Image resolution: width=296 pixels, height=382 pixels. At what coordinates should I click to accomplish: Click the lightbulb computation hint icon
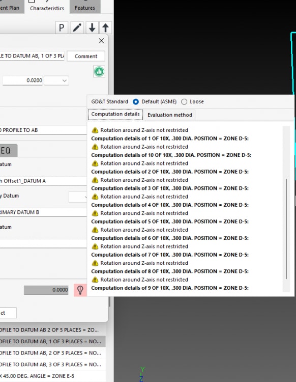point(80,290)
